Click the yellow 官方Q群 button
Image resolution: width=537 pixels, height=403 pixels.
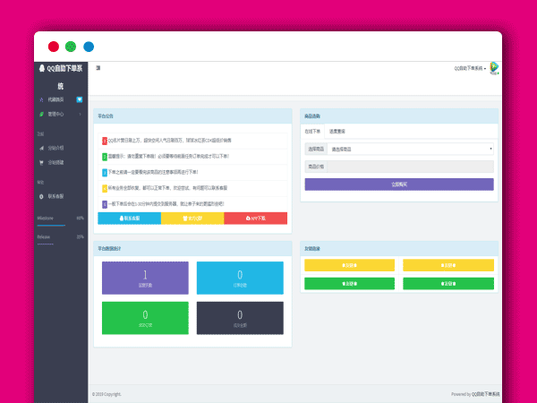point(192,218)
